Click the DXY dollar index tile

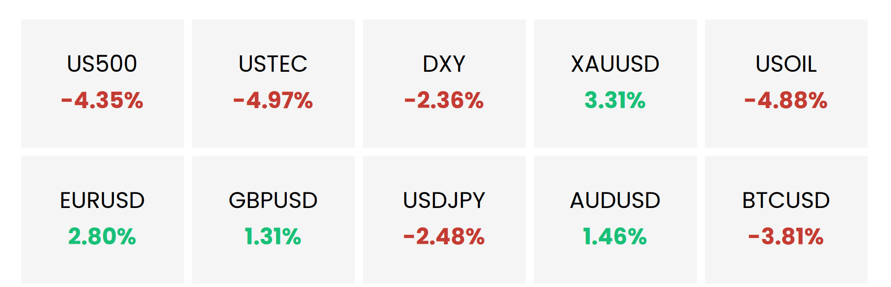(x=444, y=83)
